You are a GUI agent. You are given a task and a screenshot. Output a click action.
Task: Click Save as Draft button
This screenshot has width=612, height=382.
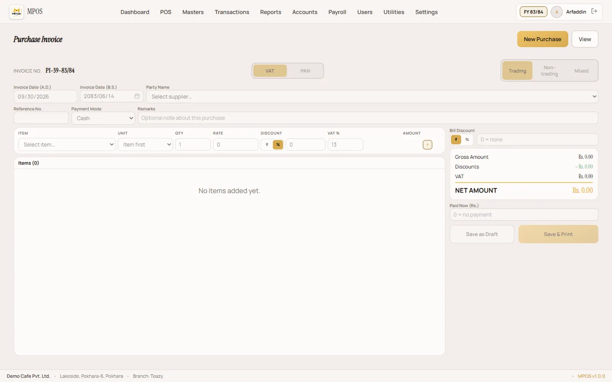[482, 234]
